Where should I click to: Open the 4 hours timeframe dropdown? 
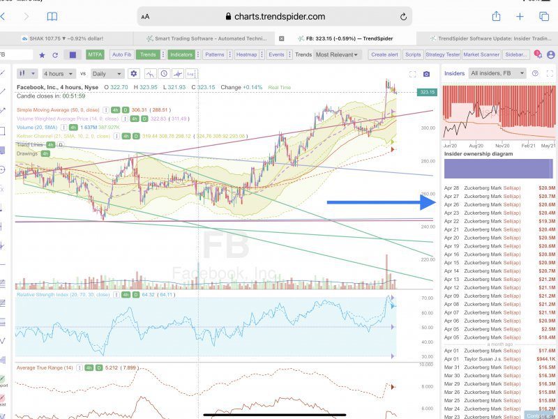[59, 74]
